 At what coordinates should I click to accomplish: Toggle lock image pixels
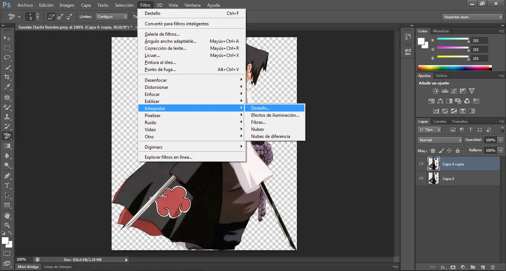point(441,151)
